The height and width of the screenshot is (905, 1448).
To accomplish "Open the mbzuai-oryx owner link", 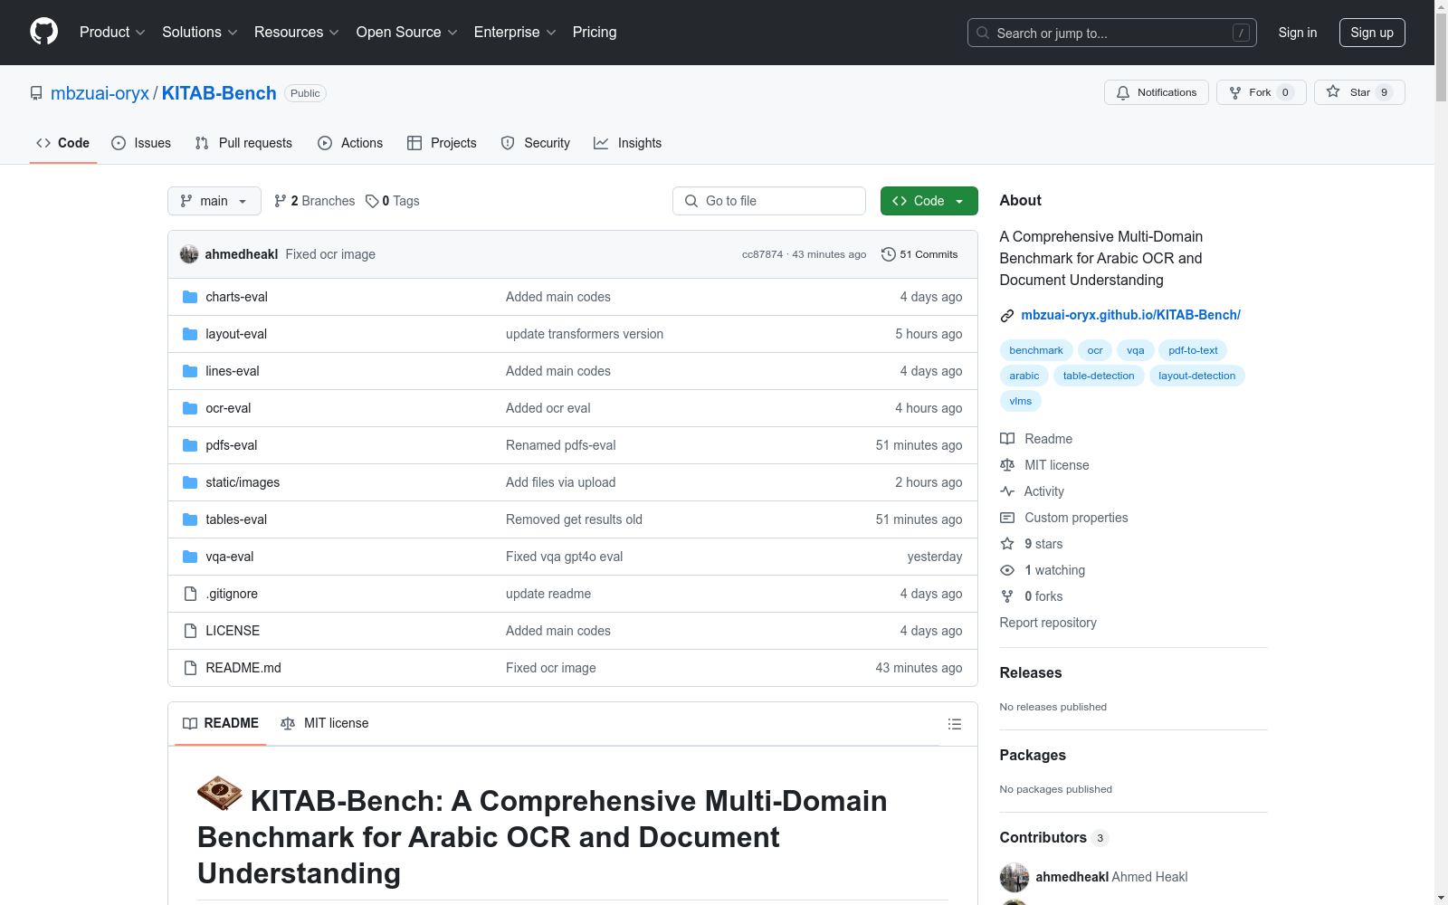I will (100, 93).
